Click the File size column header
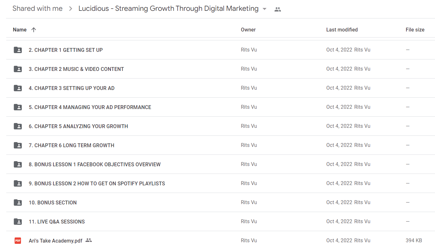The height and width of the screenshot is (247, 435). (415, 30)
